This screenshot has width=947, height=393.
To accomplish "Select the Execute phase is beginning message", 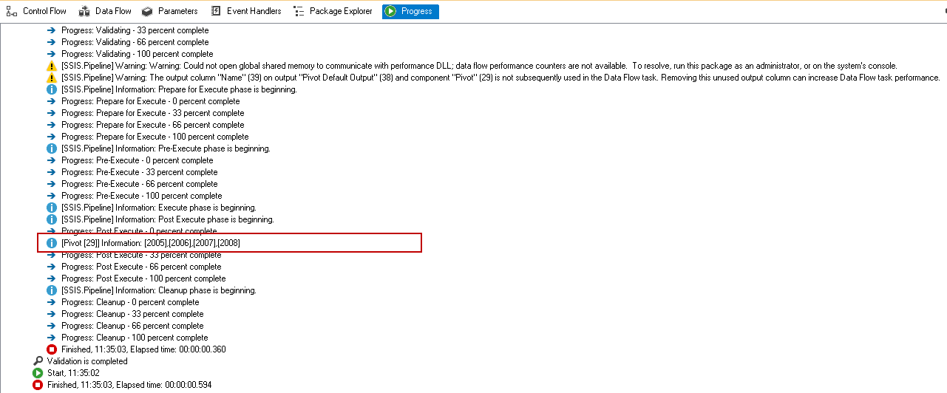I will point(159,208).
